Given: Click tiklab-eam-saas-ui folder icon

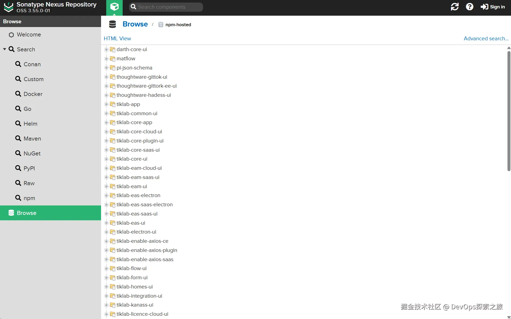Looking at the screenshot, I should pos(113,177).
